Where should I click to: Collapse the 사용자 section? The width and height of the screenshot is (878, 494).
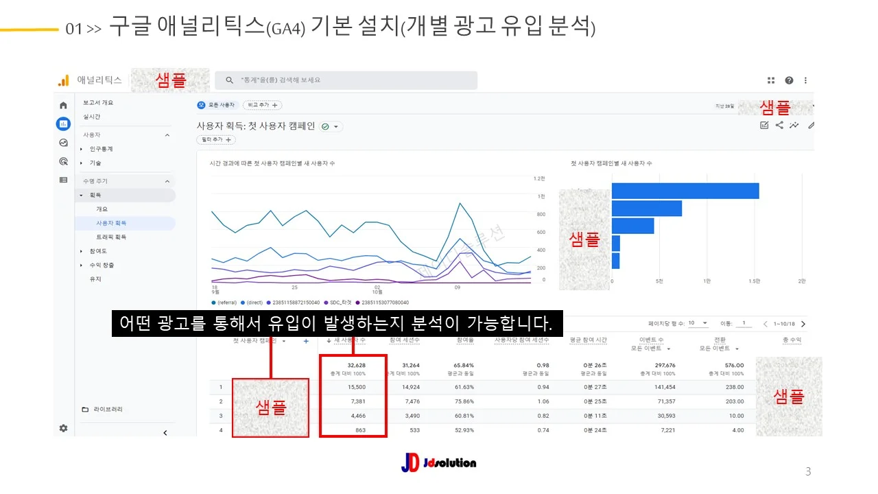pyautogui.click(x=167, y=135)
